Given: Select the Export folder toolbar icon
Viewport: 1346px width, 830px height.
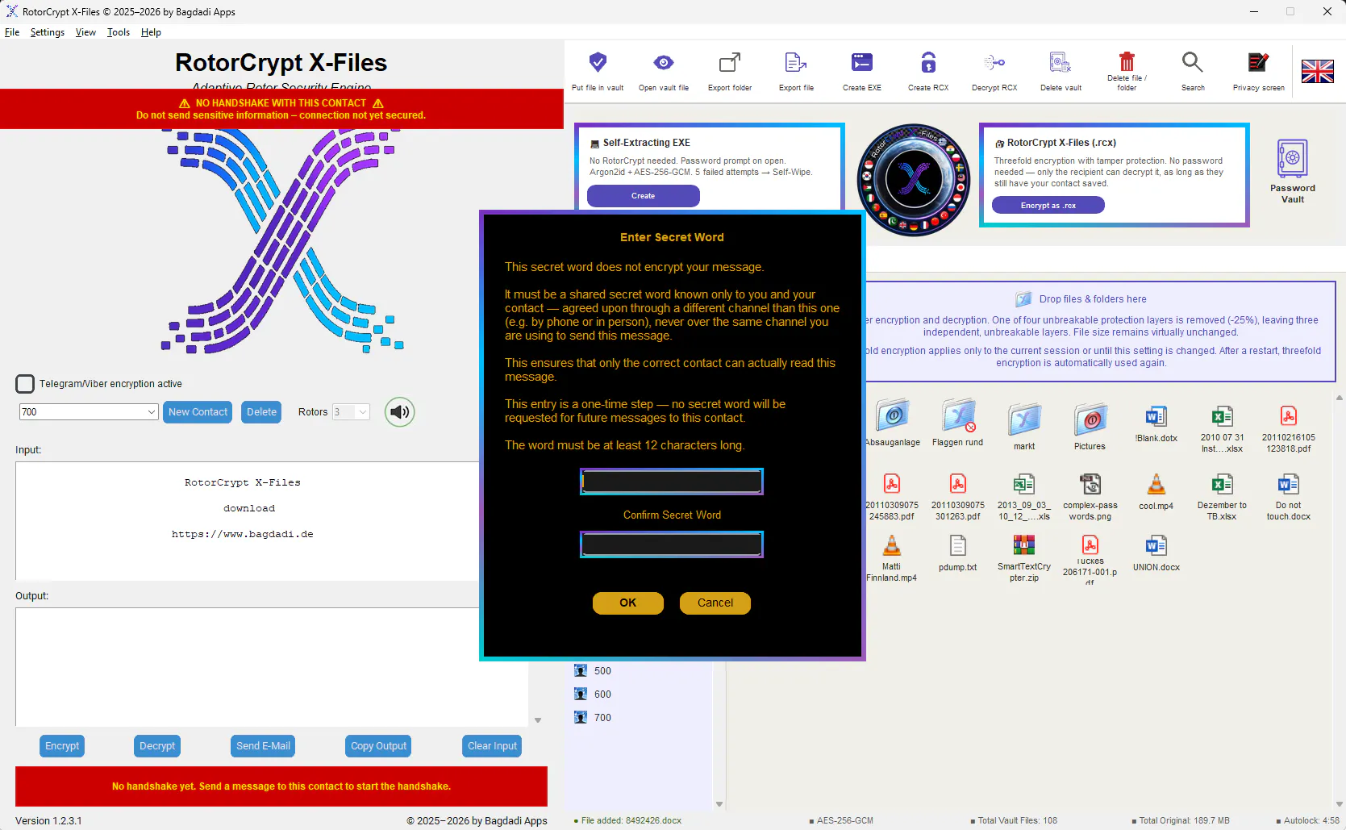Looking at the screenshot, I should (730, 62).
